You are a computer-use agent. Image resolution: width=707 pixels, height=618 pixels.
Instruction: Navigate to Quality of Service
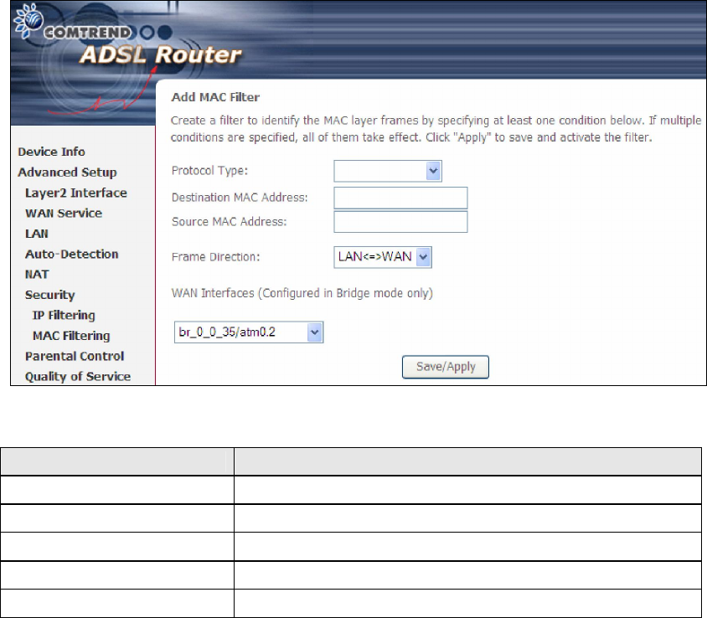point(78,377)
